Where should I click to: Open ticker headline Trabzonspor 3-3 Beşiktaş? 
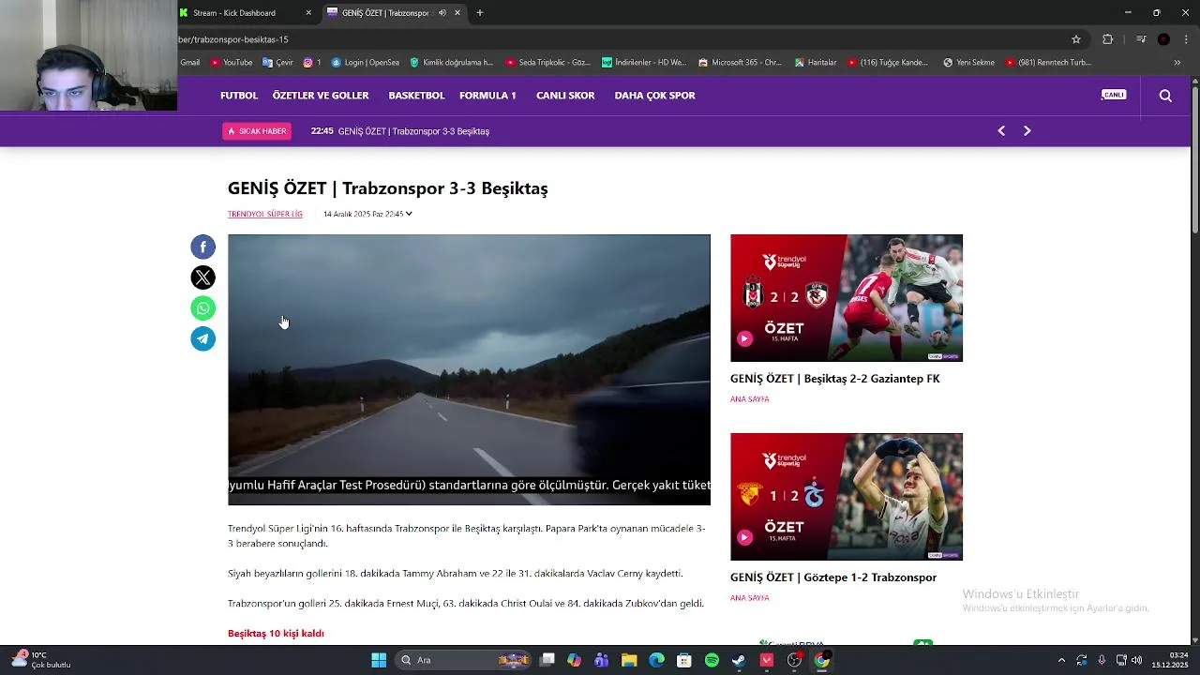[413, 131]
